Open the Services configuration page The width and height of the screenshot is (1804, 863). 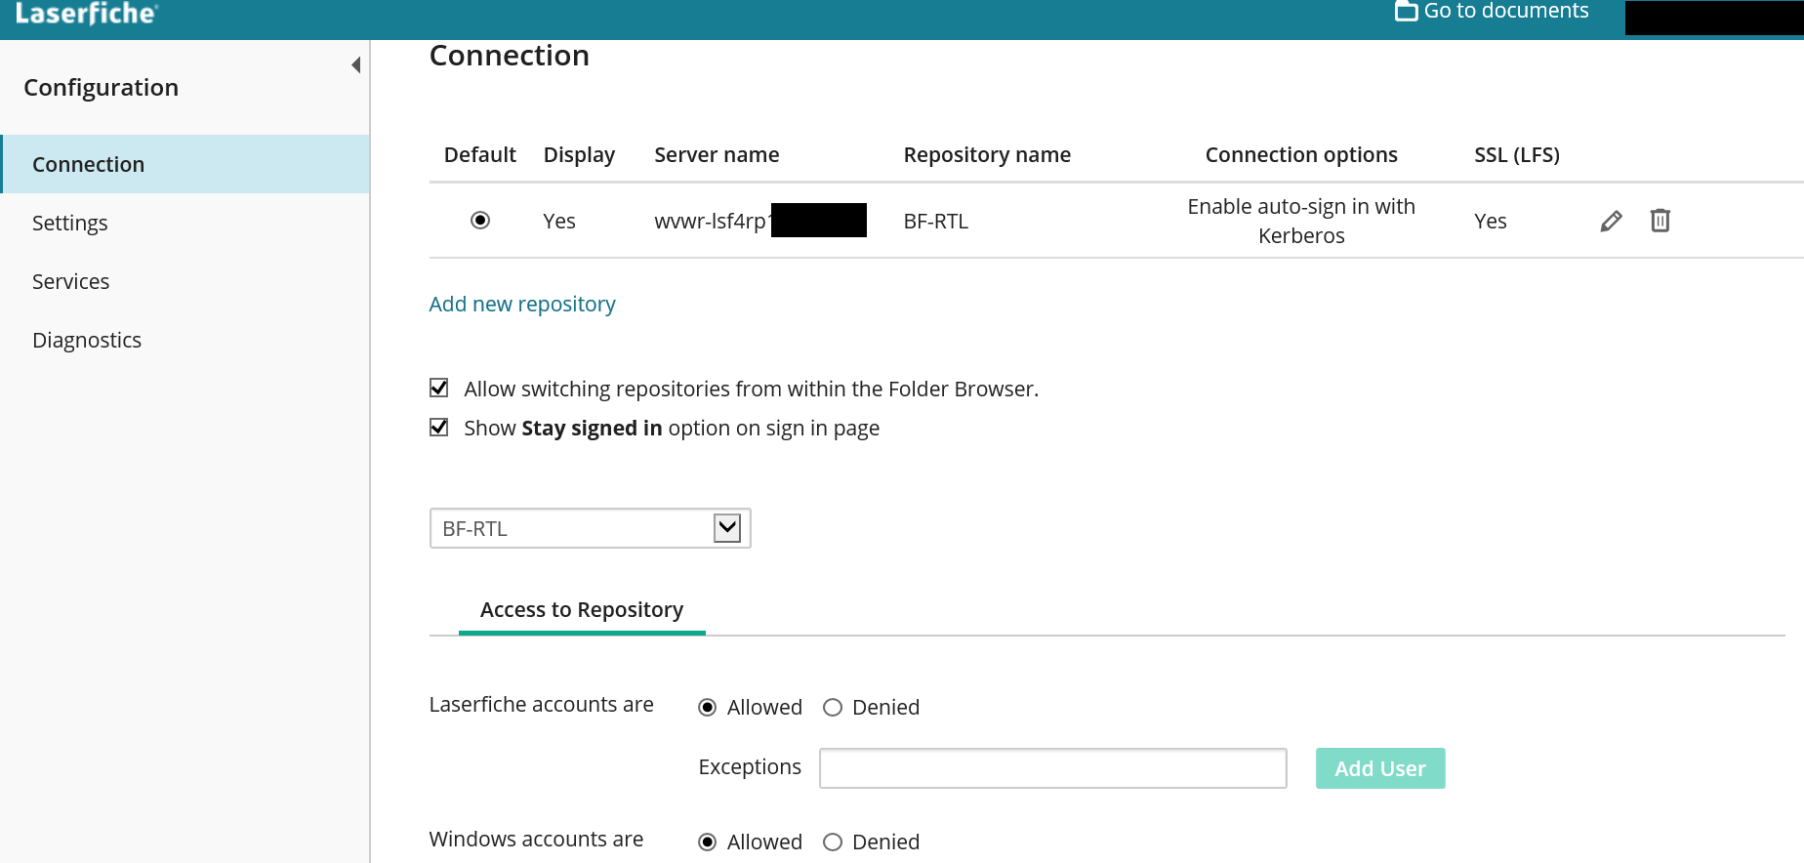(x=71, y=282)
